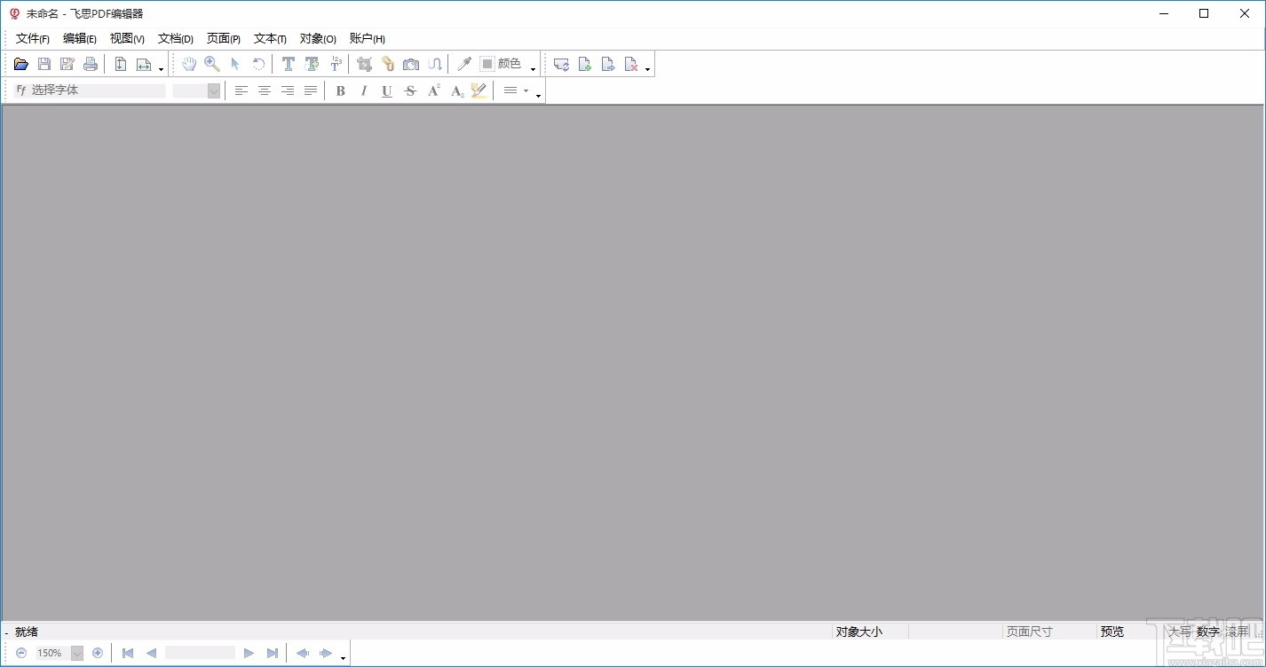The width and height of the screenshot is (1266, 667).
Task: Toggle Strikethrough formatting
Action: [x=409, y=90]
